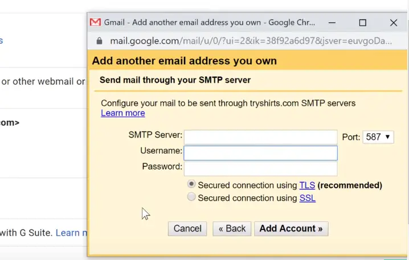Open the TLS hyperlink
The image size is (409, 260).
(307, 185)
